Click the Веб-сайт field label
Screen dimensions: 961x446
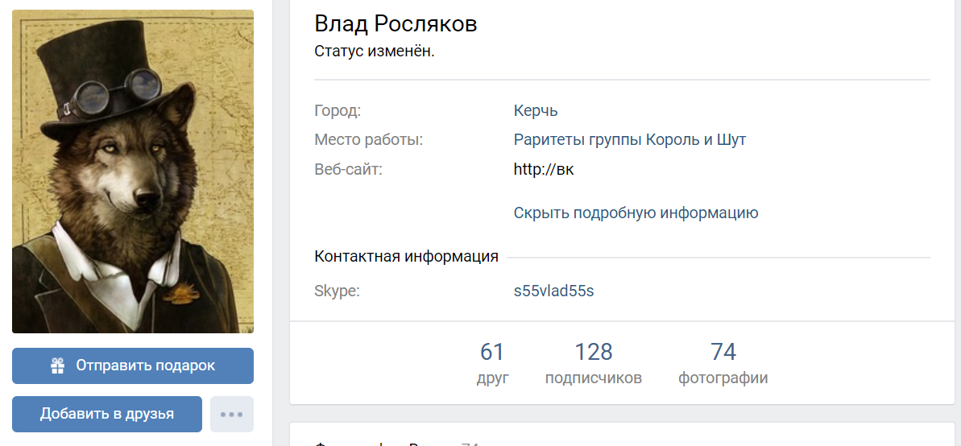348,169
